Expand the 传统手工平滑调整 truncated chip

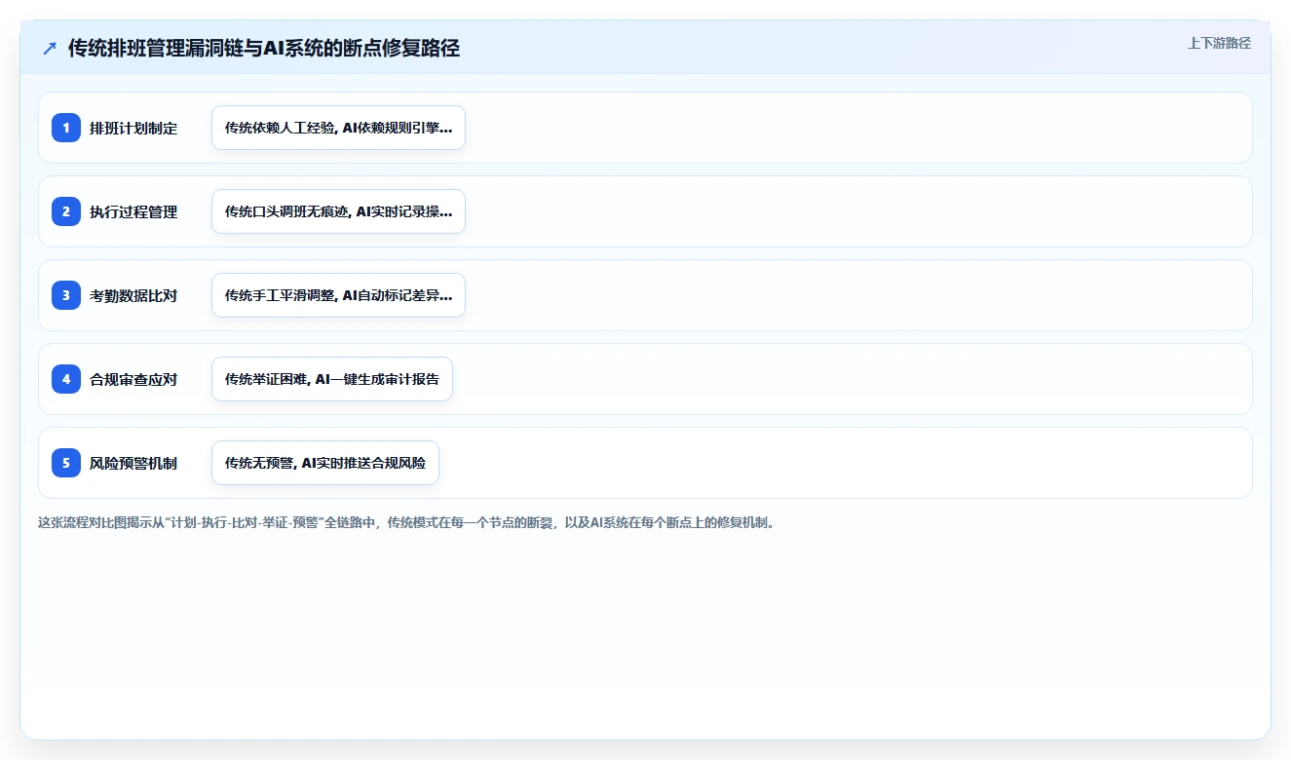pos(338,295)
